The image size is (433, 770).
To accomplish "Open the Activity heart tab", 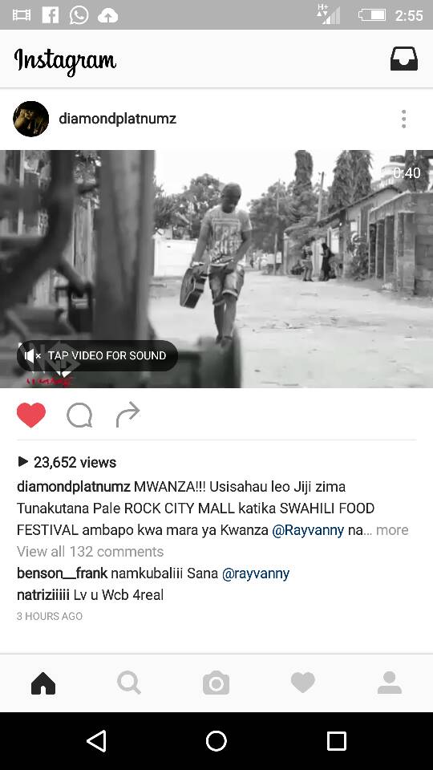I will pos(303,683).
